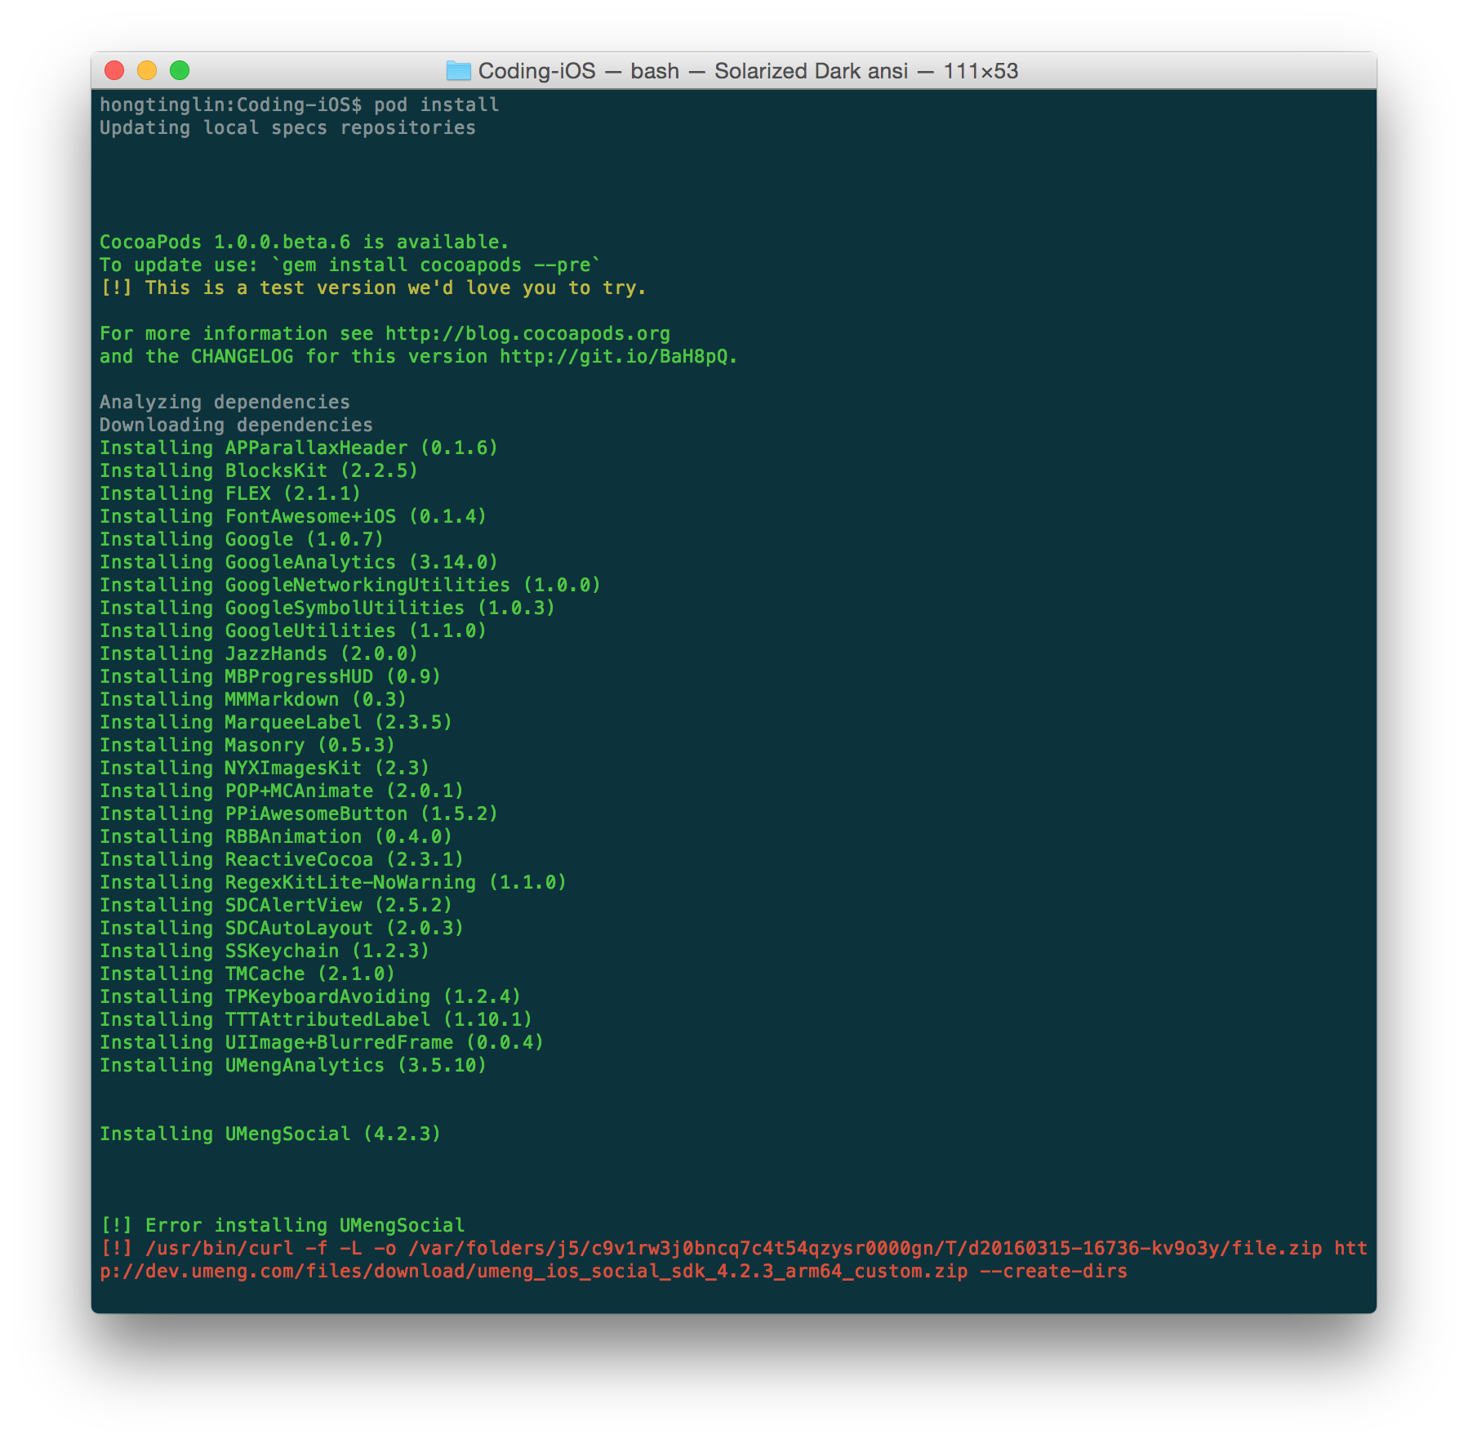Click the 'pod install' command text

pos(436,105)
